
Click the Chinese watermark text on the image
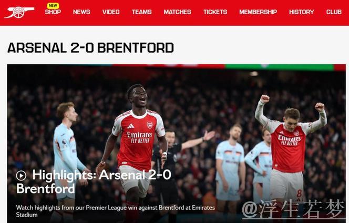click(x=293, y=209)
